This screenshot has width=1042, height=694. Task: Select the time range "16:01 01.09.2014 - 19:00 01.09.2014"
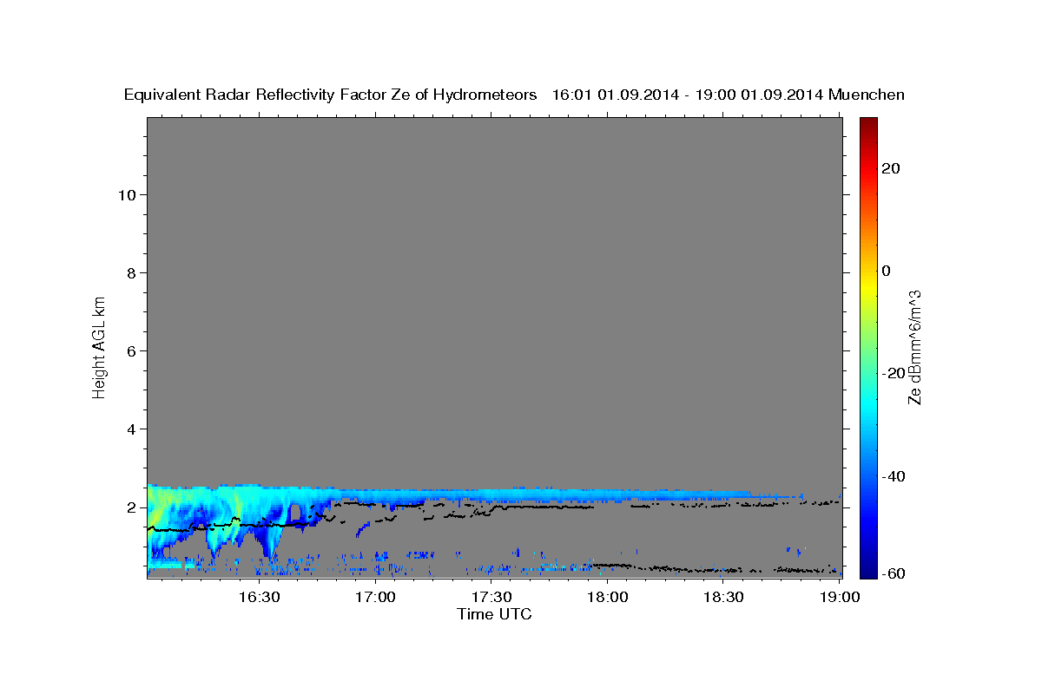[x=688, y=95]
